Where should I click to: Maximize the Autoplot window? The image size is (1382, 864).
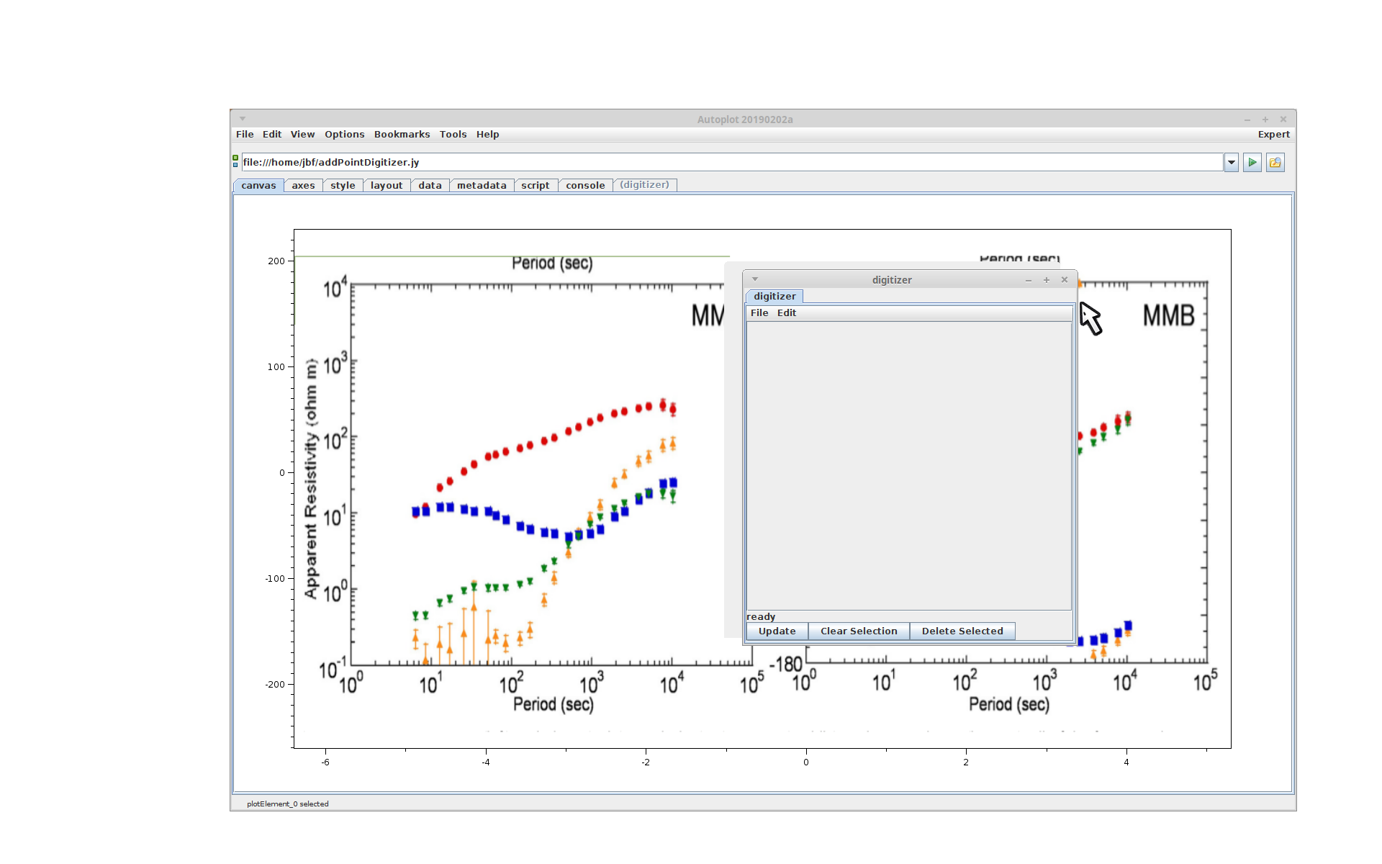click(1265, 120)
